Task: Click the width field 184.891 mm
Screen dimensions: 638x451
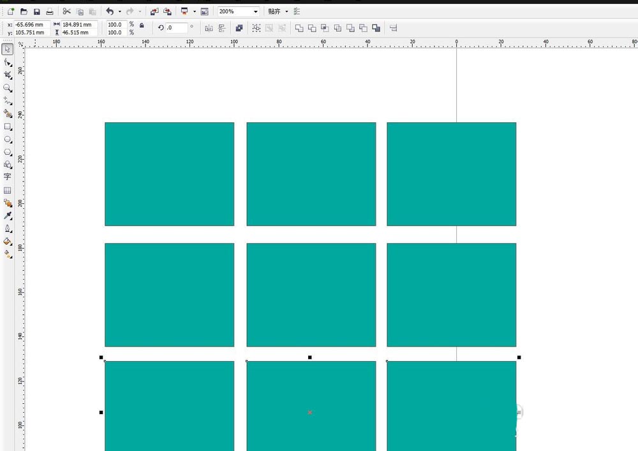Action: tap(79, 25)
